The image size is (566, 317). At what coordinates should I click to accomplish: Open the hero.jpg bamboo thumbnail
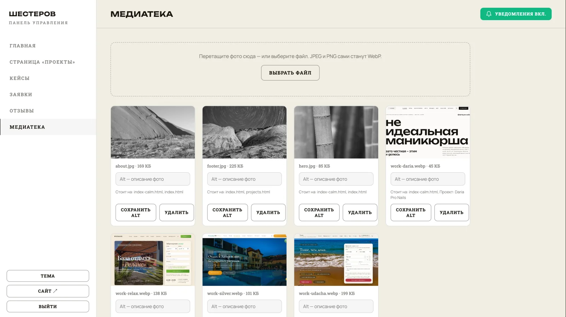coord(336,132)
